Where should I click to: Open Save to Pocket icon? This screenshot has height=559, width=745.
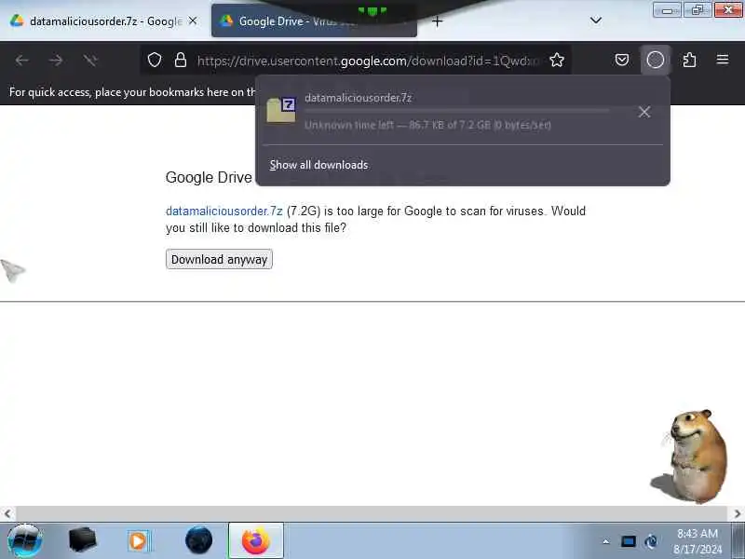click(x=622, y=60)
